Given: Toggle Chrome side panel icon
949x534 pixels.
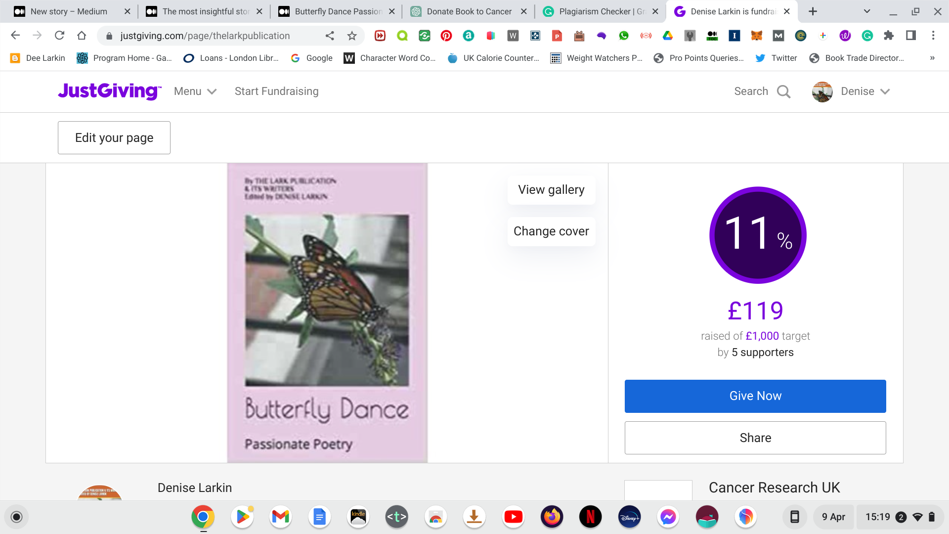Looking at the screenshot, I should (910, 36).
